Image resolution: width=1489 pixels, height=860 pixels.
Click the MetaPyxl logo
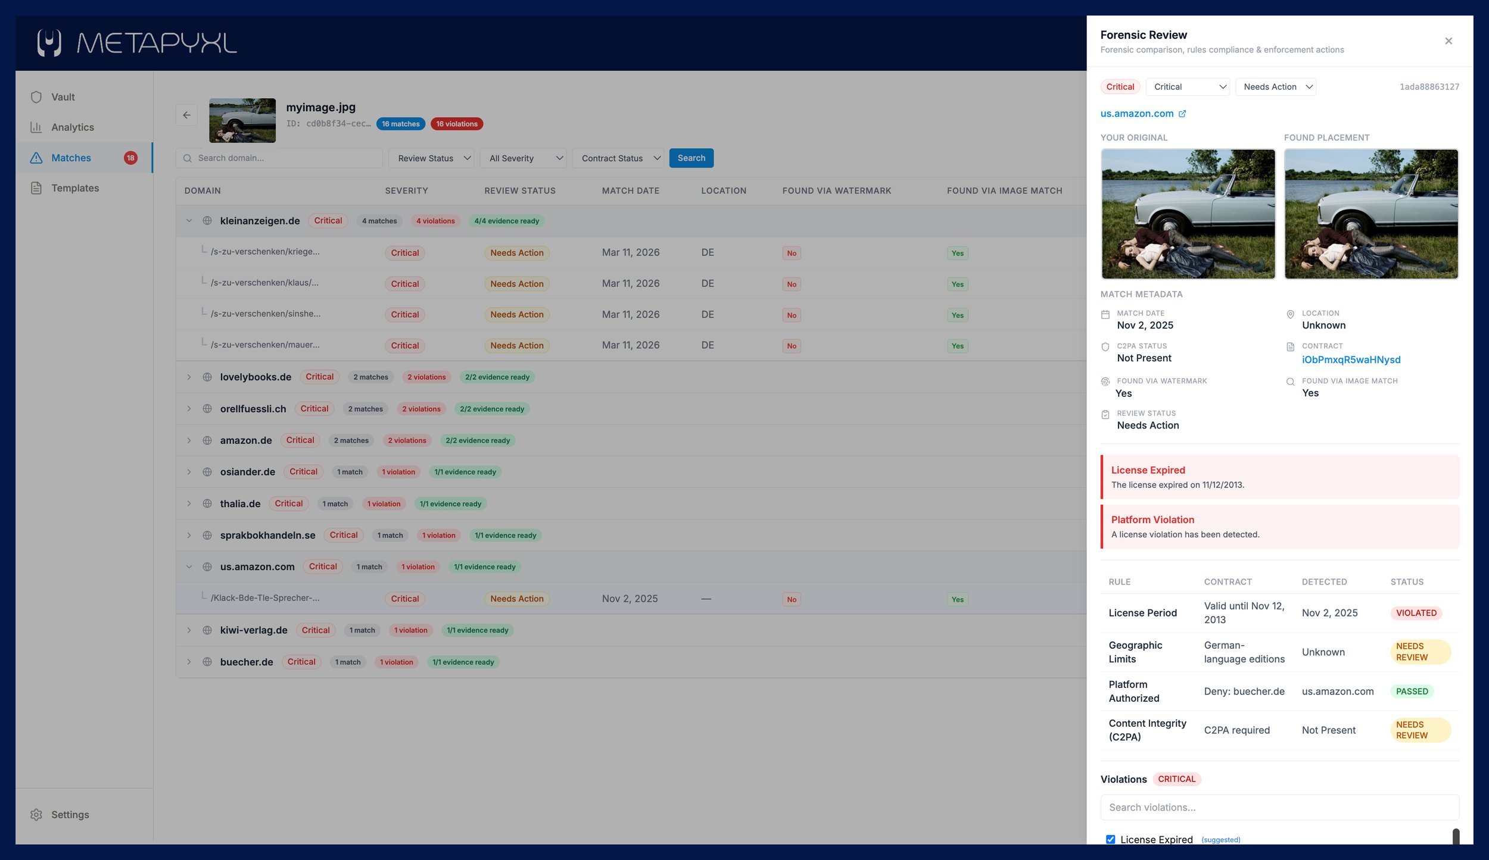[x=137, y=43]
